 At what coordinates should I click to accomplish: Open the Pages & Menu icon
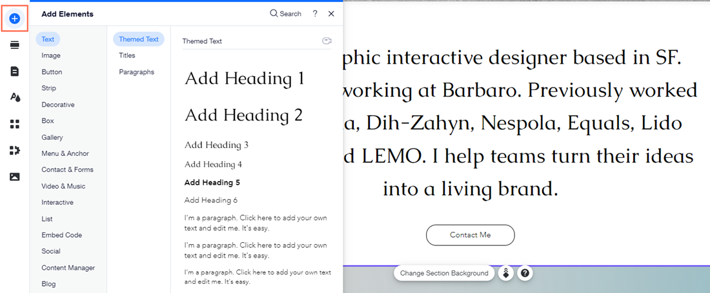pyautogui.click(x=14, y=71)
